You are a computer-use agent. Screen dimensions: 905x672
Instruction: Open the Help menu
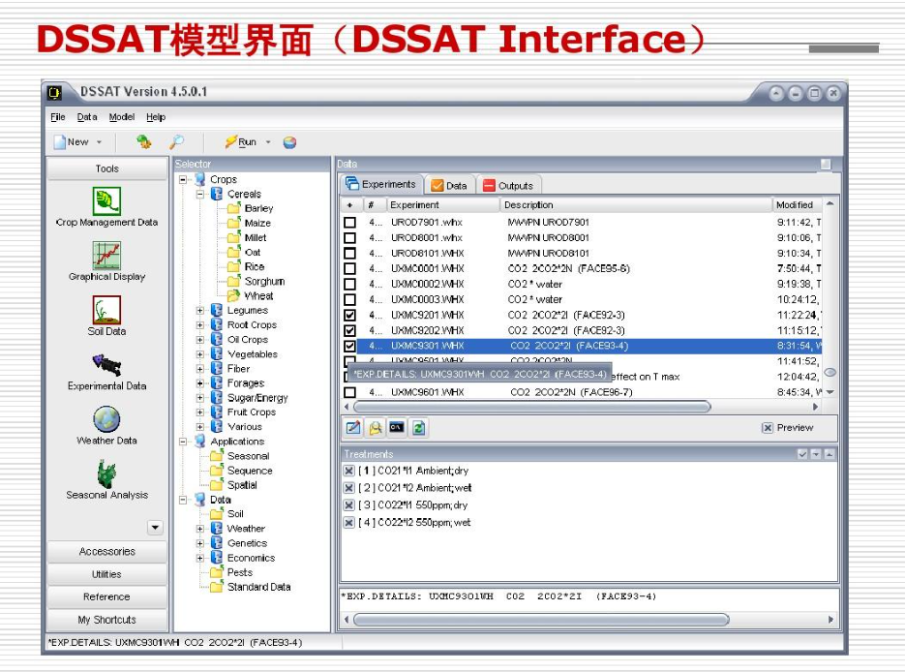[156, 116]
